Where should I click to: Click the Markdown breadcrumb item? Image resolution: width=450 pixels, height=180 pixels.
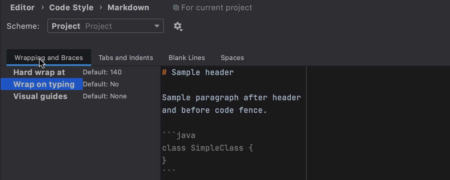pyautogui.click(x=128, y=7)
